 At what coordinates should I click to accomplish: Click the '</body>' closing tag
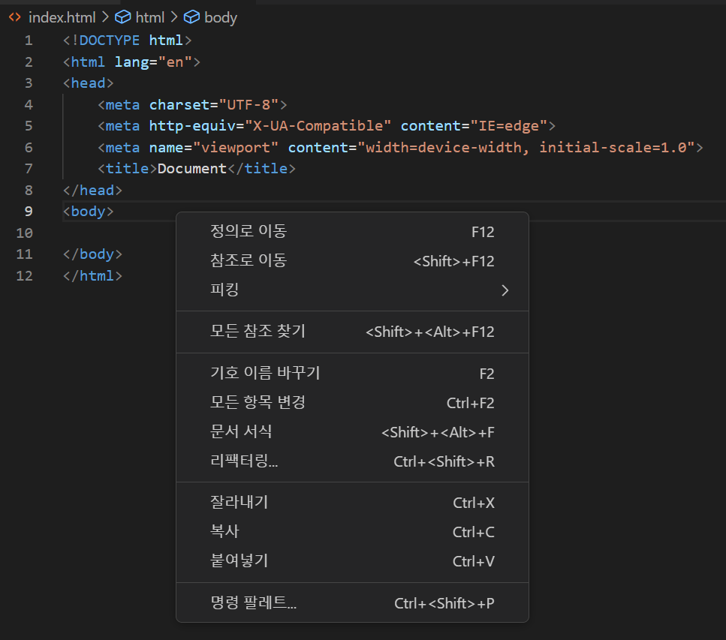[x=92, y=254]
